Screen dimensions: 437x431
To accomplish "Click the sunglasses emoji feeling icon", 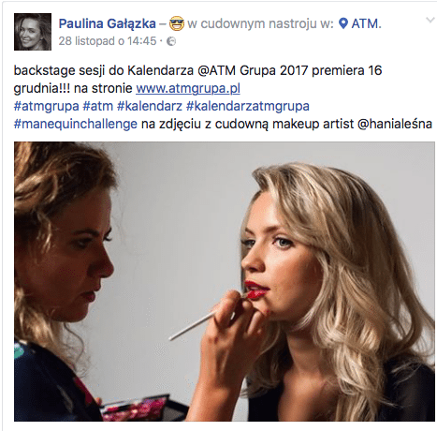I will (x=177, y=23).
